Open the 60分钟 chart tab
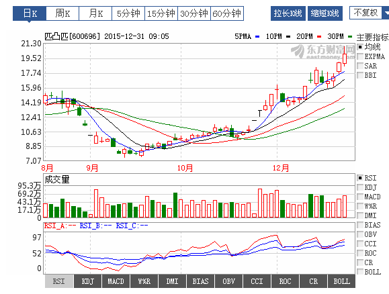Screen dimensions: 389x294 227,13
